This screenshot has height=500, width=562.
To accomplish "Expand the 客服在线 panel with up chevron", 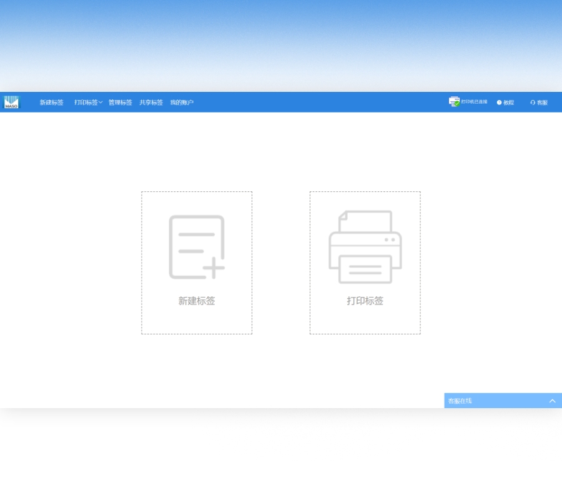I will [552, 401].
